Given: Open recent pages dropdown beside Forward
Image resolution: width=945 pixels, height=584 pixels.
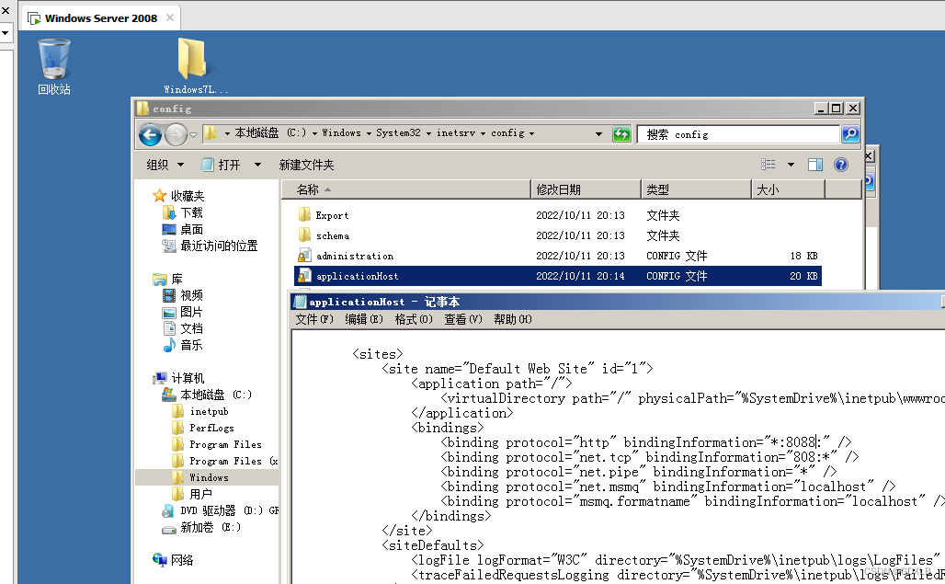Looking at the screenshot, I should point(193,135).
